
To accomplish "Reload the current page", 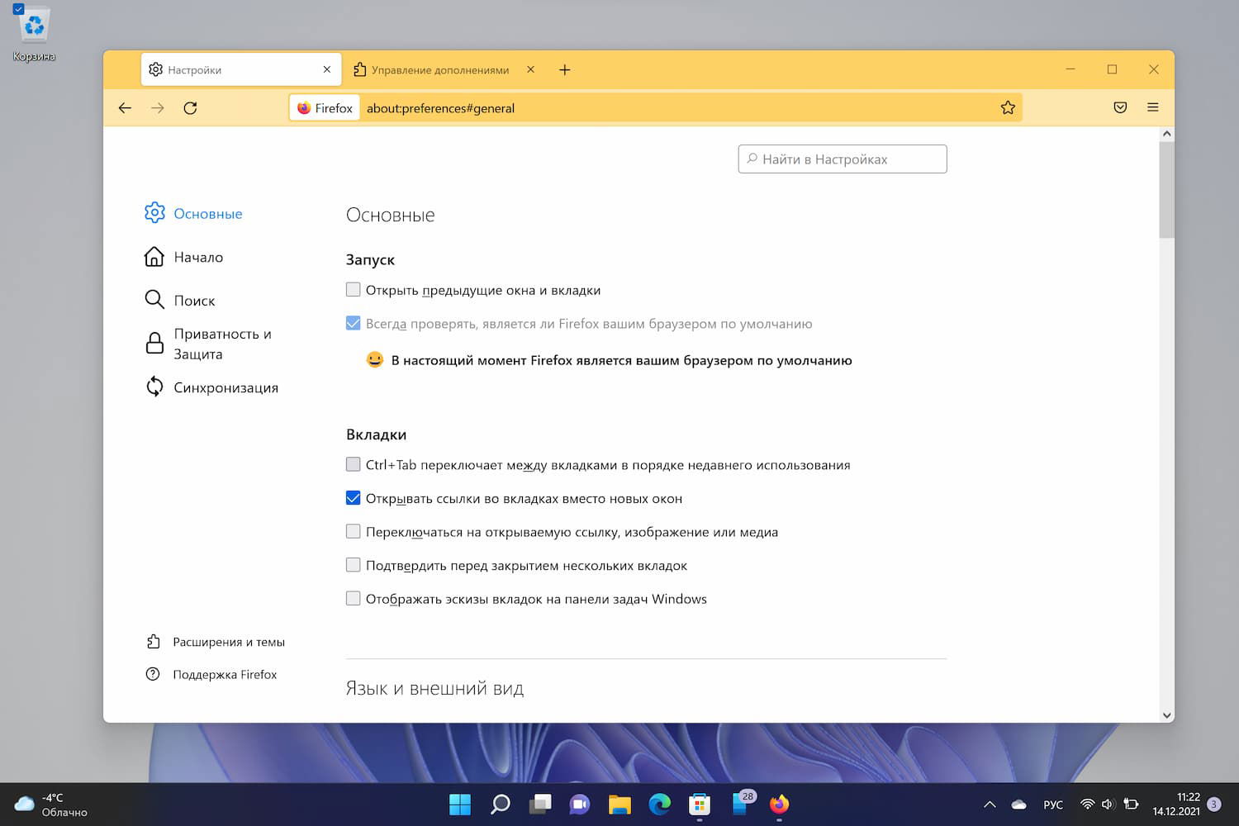I will coord(190,108).
